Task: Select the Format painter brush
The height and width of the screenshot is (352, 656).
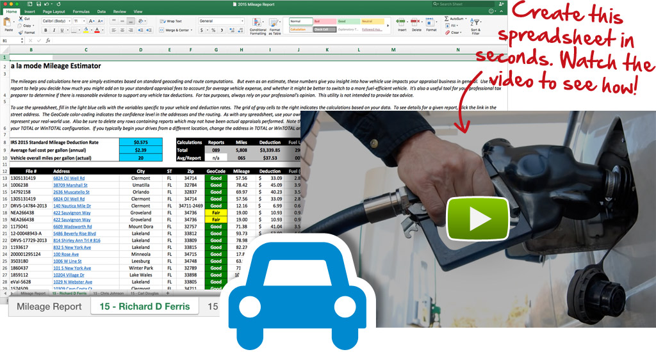Action: (x=20, y=32)
